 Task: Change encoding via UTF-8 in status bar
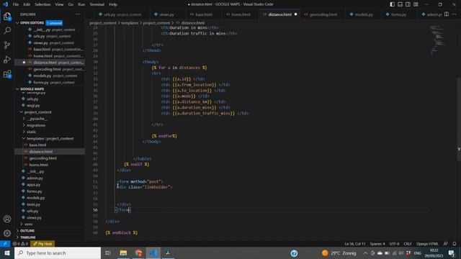pyautogui.click(x=394, y=244)
